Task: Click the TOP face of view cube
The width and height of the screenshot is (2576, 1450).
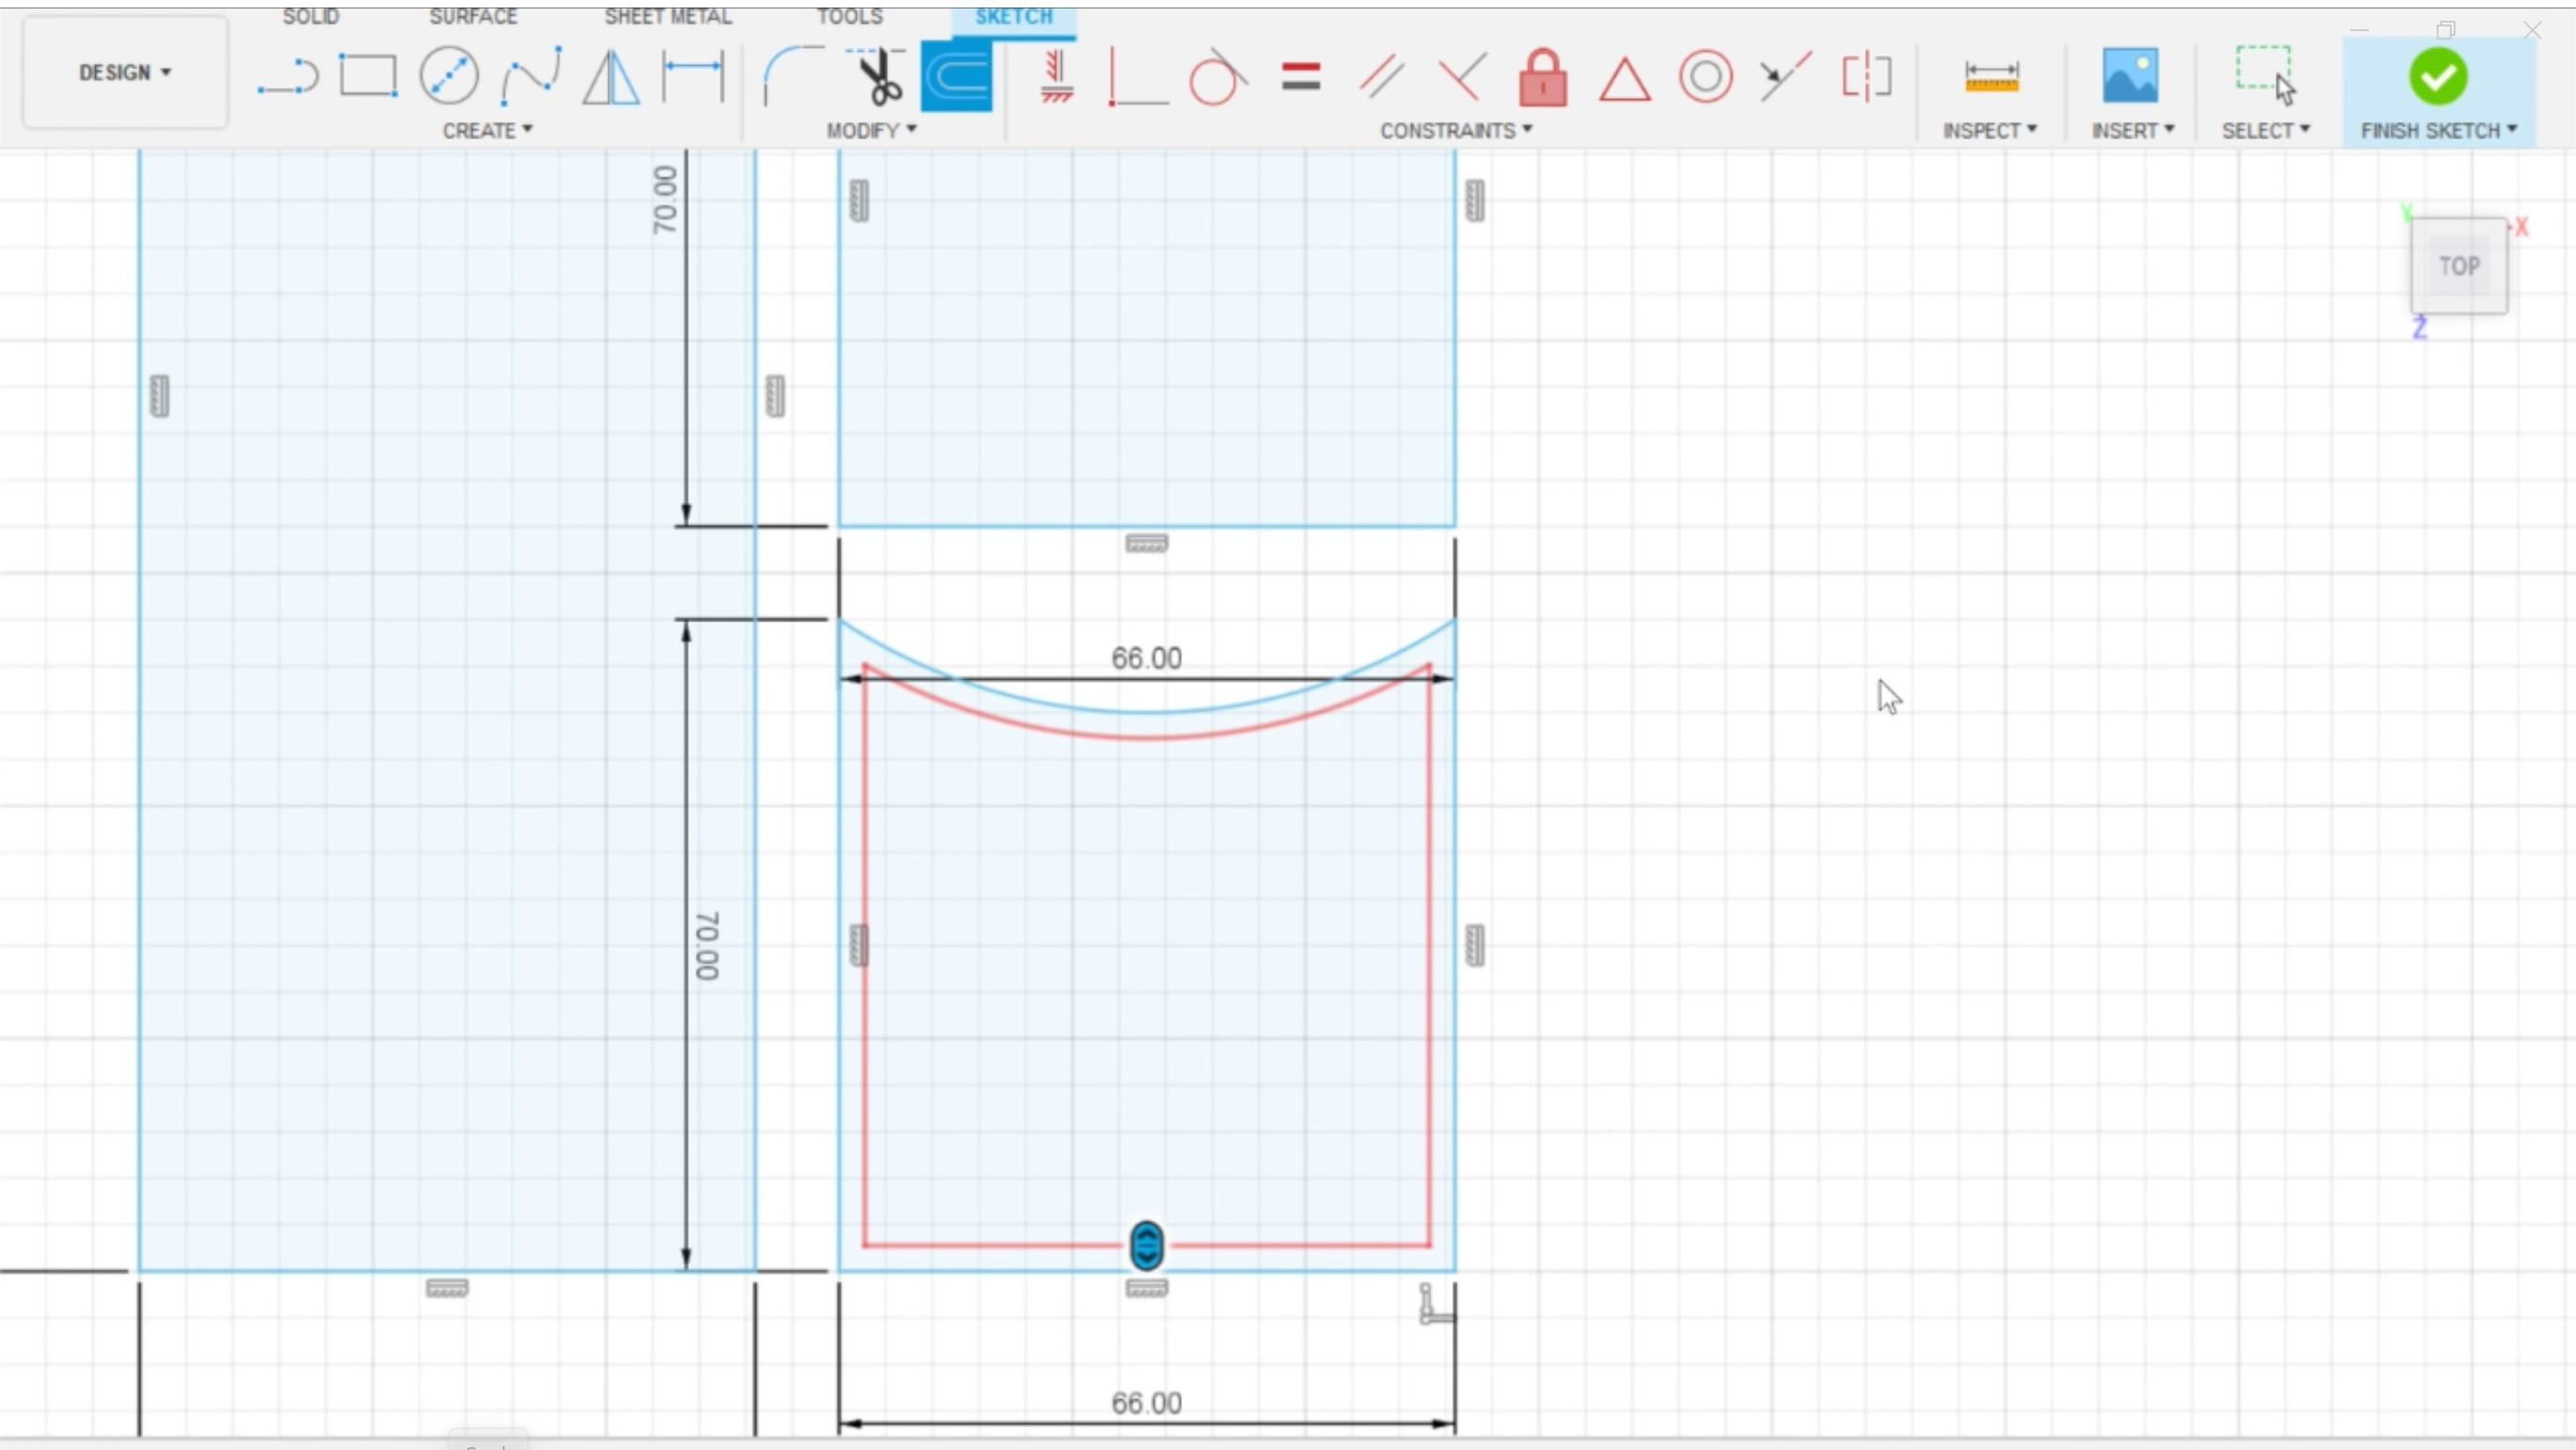Action: (2458, 266)
